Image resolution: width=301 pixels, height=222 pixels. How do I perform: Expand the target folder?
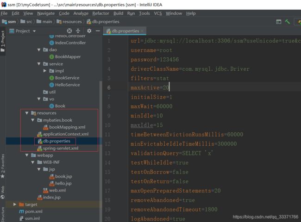[x=15, y=204]
